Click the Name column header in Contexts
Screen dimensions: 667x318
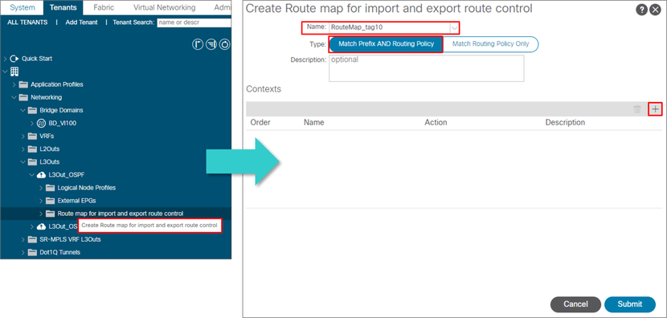point(314,122)
